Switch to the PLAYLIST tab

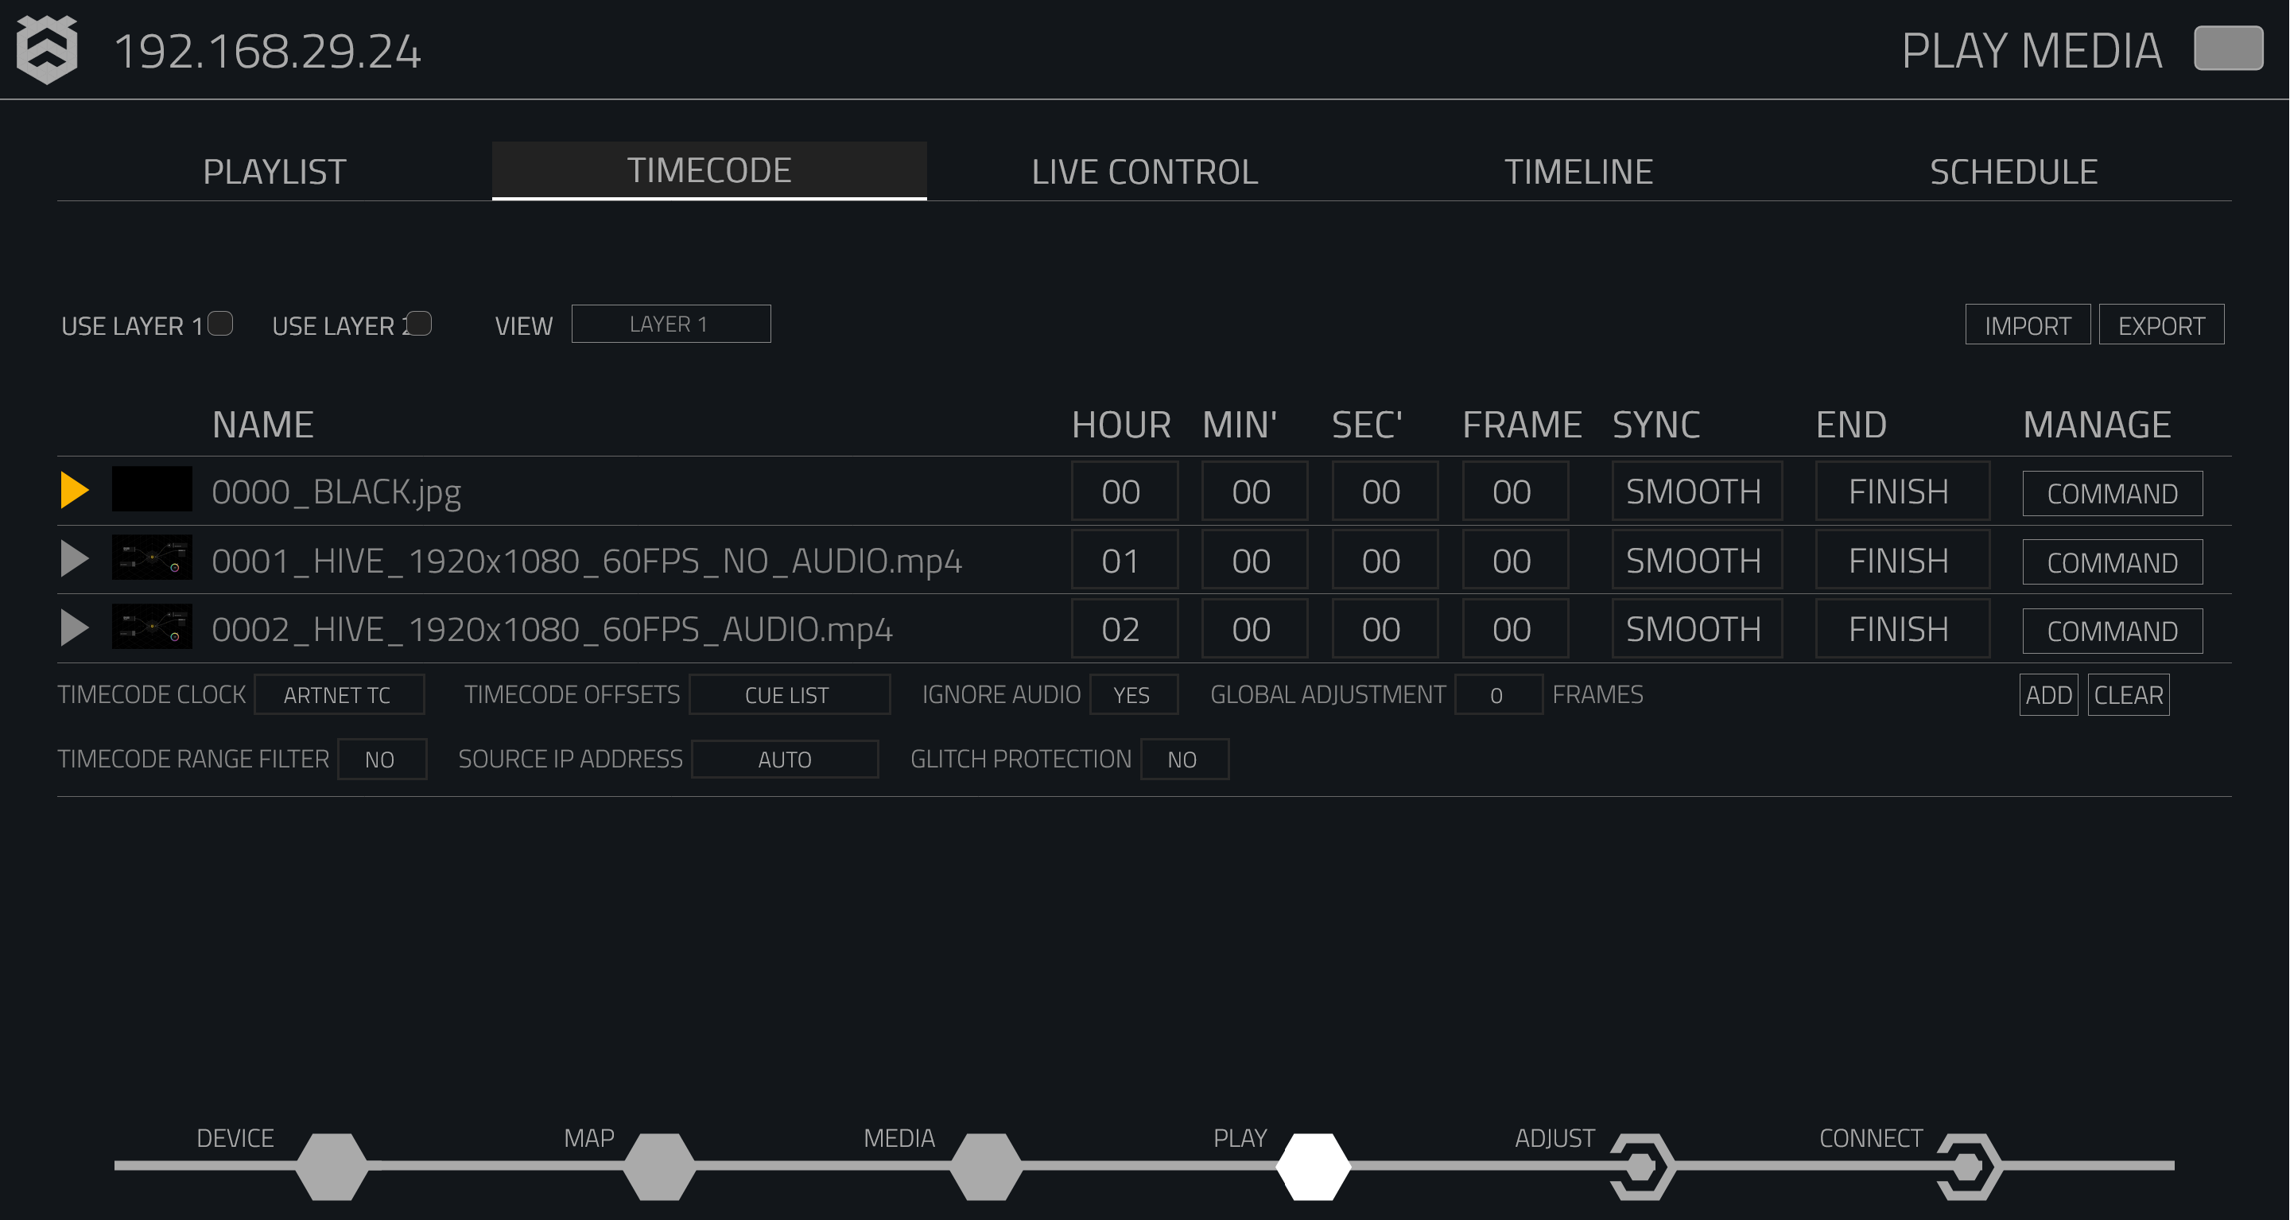[x=274, y=169]
